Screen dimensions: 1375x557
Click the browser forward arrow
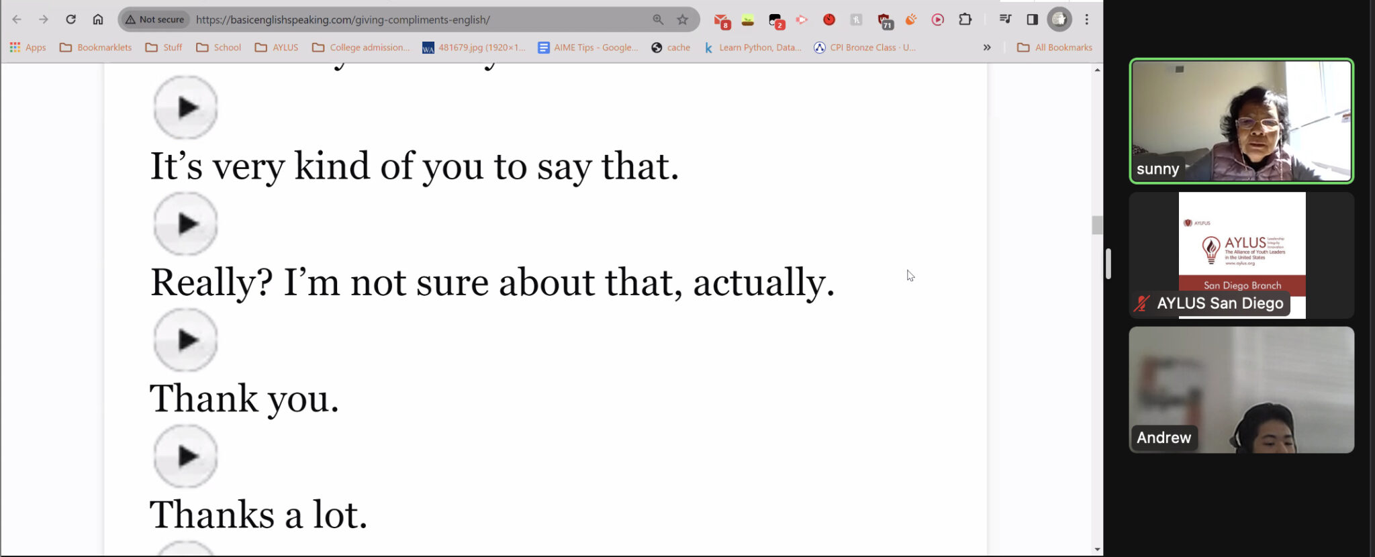(44, 19)
